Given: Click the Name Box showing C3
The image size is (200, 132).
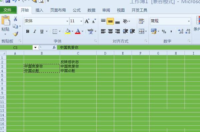Looking at the screenshot, I should point(16,48).
